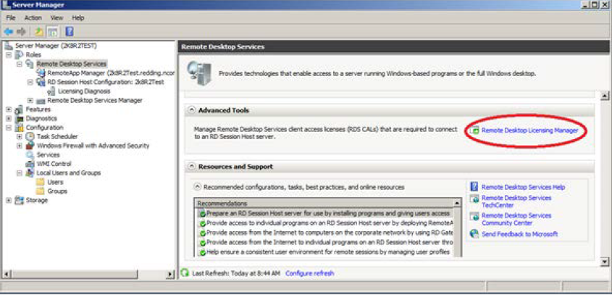The height and width of the screenshot is (295, 612).
Task: Click the Recommendations column header
Action: pyautogui.click(x=324, y=203)
